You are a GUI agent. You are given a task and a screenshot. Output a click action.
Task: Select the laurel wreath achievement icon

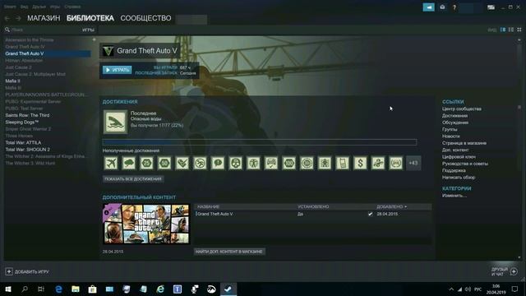click(x=396, y=163)
